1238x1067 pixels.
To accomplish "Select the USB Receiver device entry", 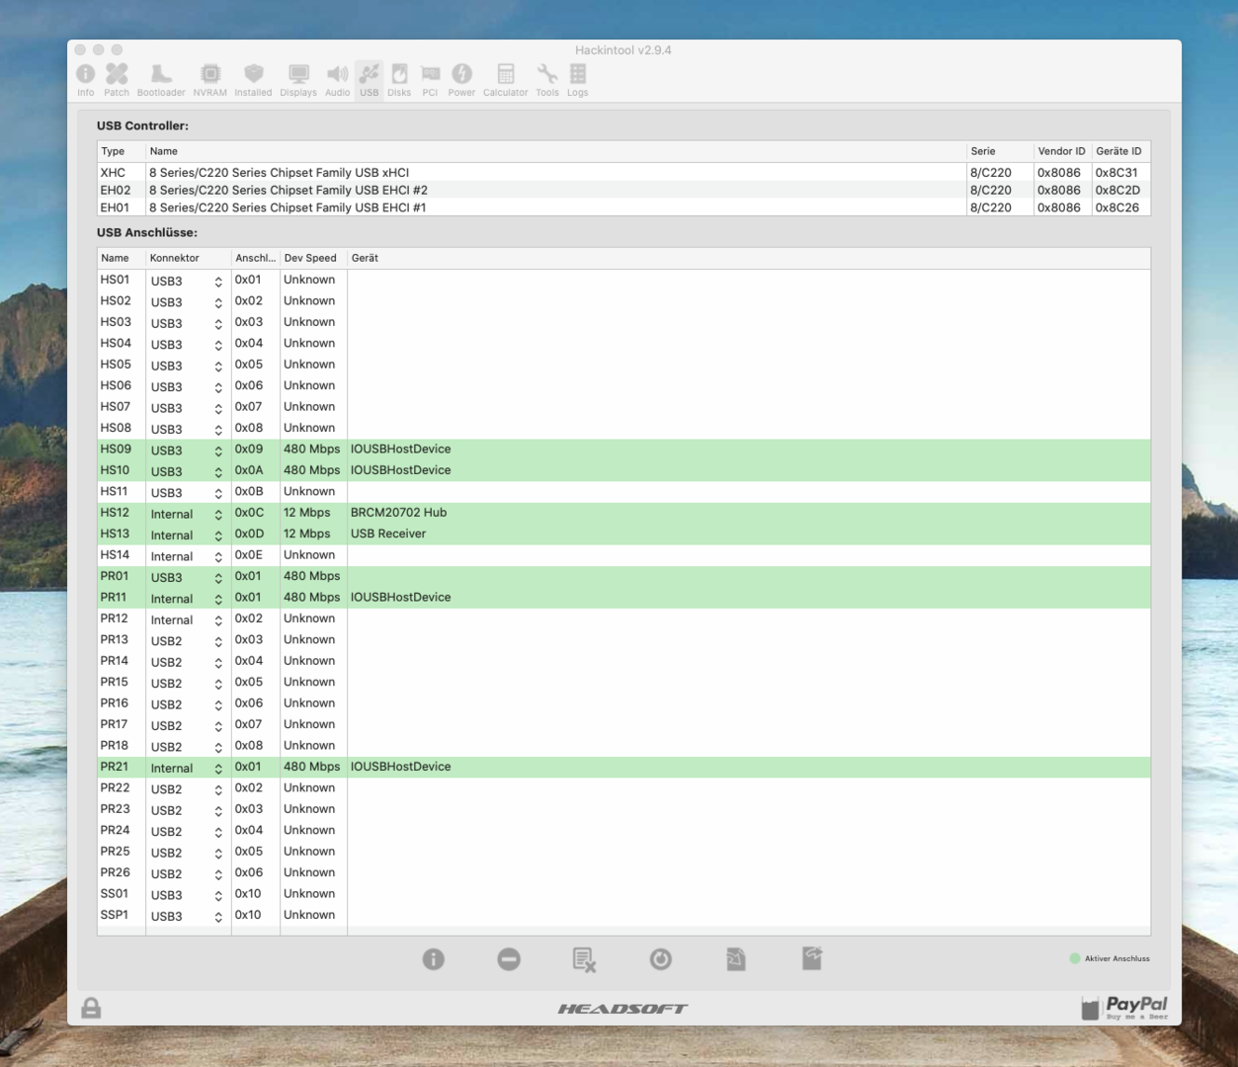I will coord(387,533).
